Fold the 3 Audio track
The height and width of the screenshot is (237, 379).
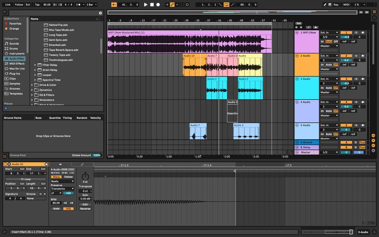pyautogui.click(x=297, y=79)
